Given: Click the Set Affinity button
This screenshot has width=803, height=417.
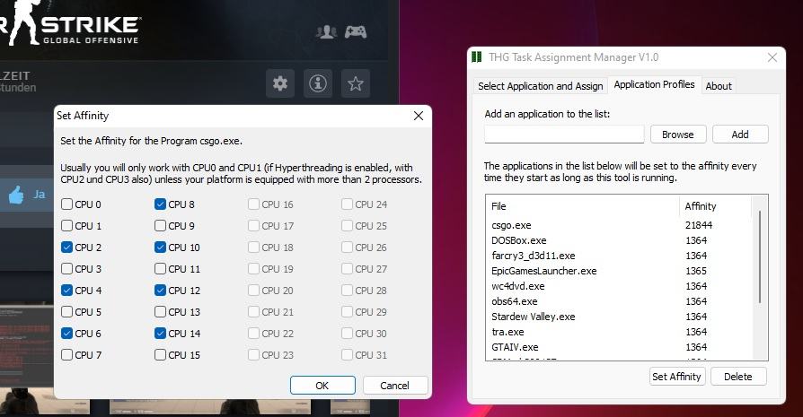Looking at the screenshot, I should pyautogui.click(x=676, y=377).
